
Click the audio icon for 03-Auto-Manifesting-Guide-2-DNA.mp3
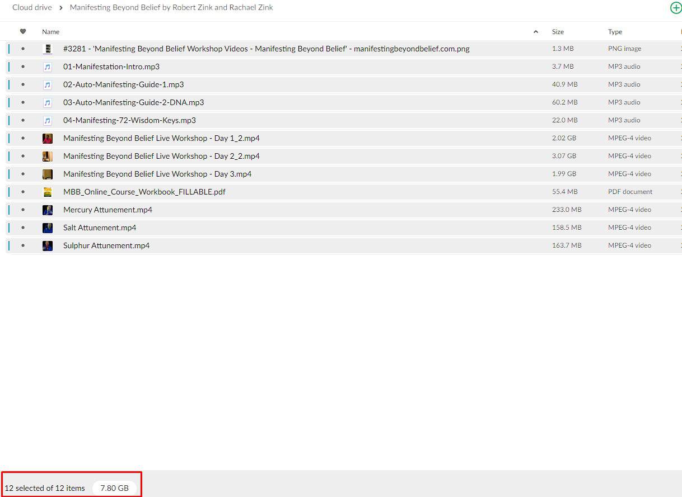point(48,102)
